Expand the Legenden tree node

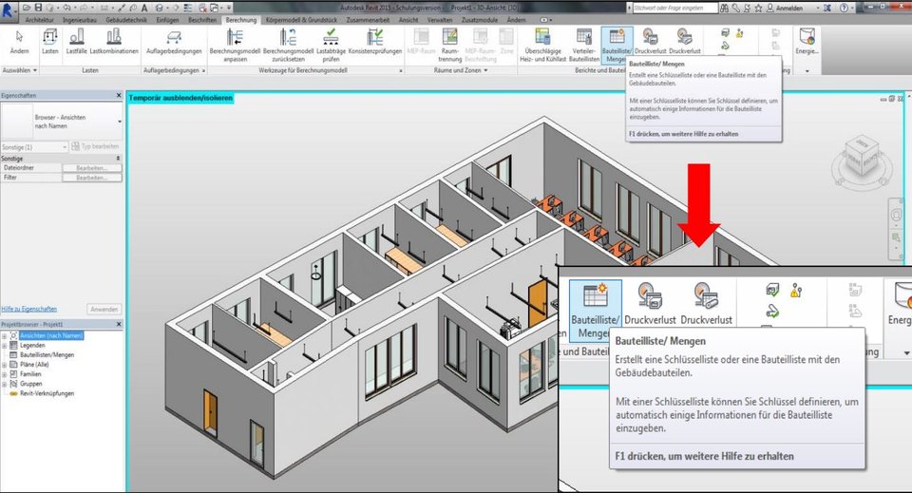point(4,346)
